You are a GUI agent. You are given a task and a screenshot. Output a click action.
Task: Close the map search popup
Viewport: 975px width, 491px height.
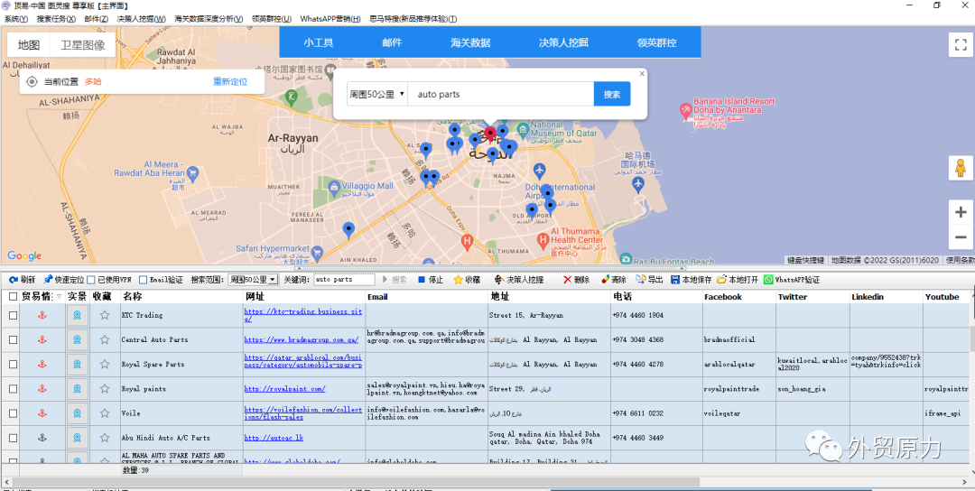(x=642, y=73)
